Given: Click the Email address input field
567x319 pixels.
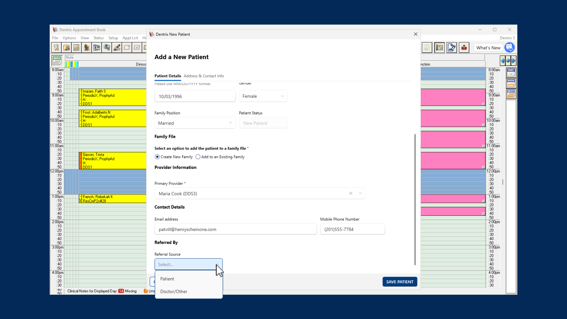Looking at the screenshot, I should click(236, 229).
